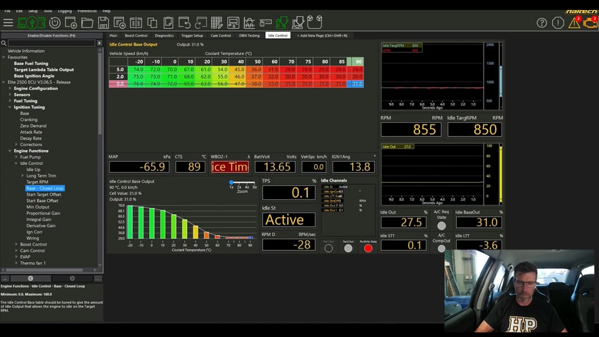Go back with the left arrow navigation button
The width and height of the screenshot is (599, 337).
pos(31,278)
